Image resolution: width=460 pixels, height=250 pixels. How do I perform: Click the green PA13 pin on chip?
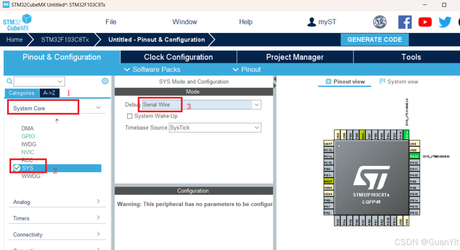tap(414, 156)
